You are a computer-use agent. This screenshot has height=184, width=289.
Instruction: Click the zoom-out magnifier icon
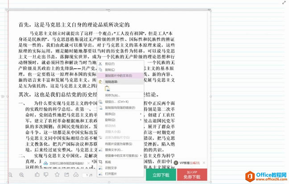10,175
